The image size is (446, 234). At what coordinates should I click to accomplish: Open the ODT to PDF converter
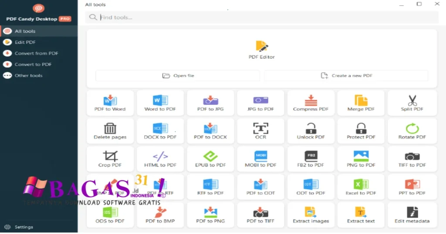(311, 187)
